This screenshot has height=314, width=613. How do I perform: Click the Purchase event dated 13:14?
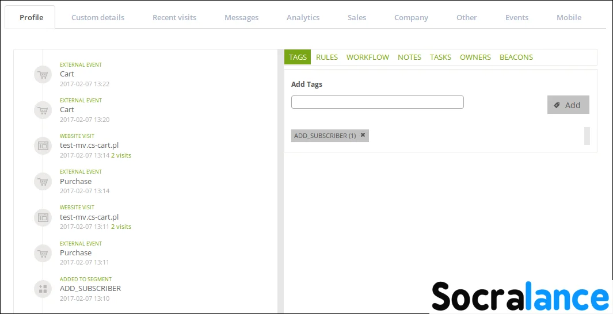(x=75, y=181)
